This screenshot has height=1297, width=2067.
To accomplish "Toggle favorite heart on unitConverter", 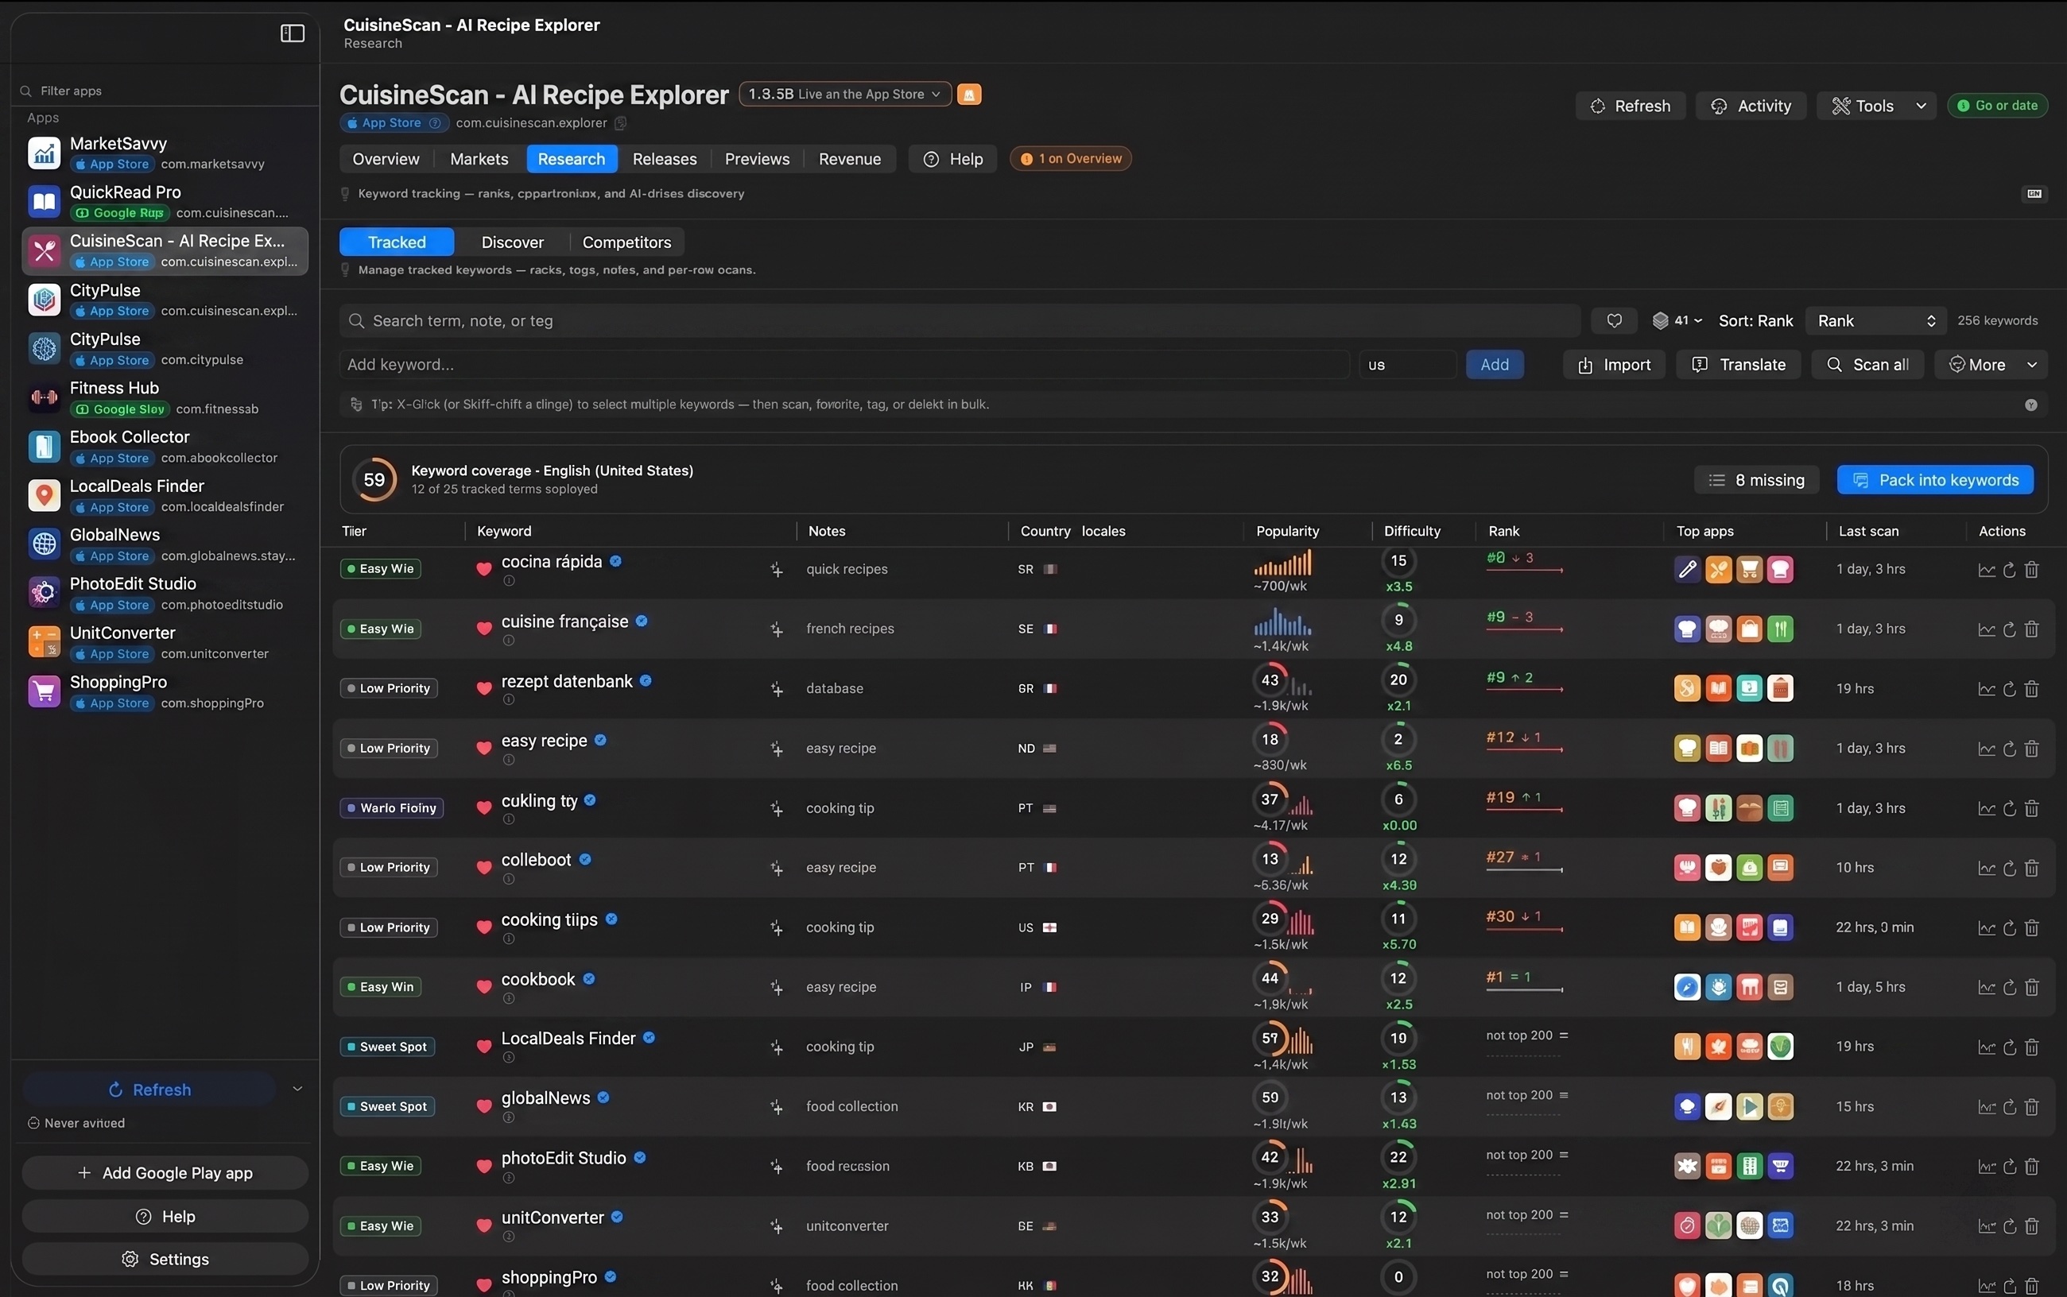I will [x=484, y=1225].
